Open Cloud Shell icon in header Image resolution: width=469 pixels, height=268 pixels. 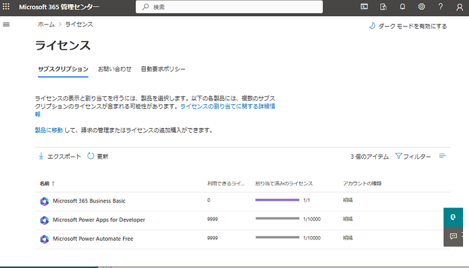coord(364,7)
